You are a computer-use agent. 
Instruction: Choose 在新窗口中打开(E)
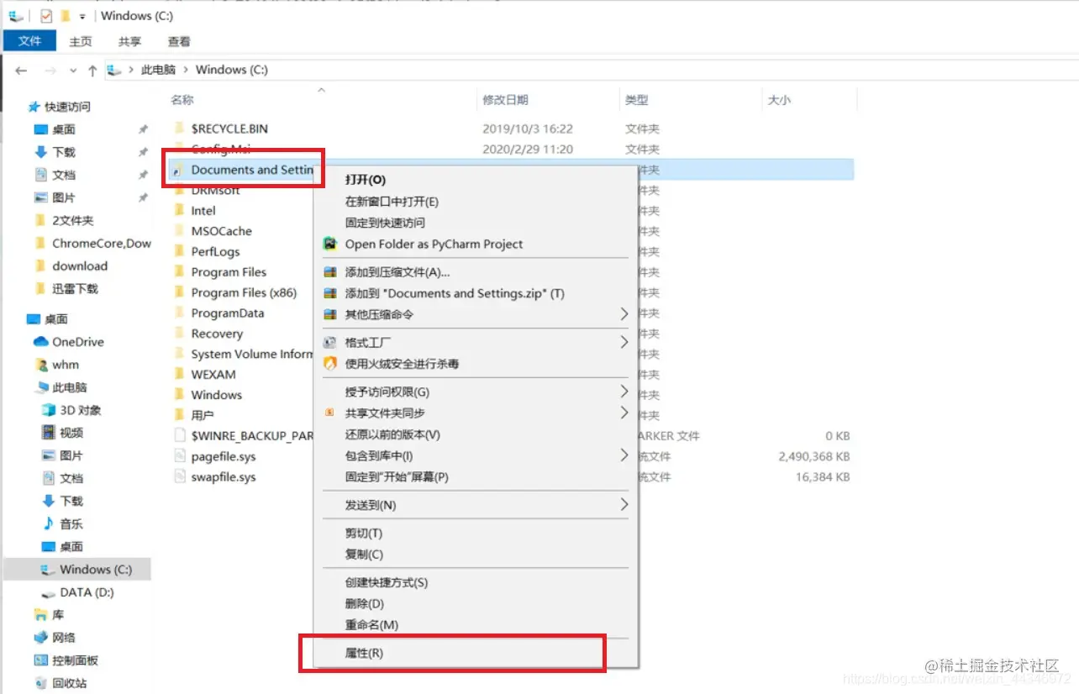(392, 202)
